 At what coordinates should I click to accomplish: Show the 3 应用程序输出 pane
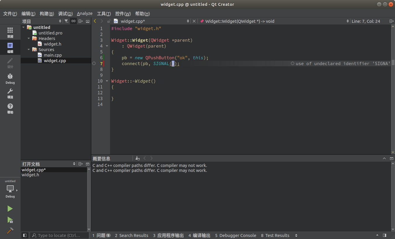pos(169,235)
